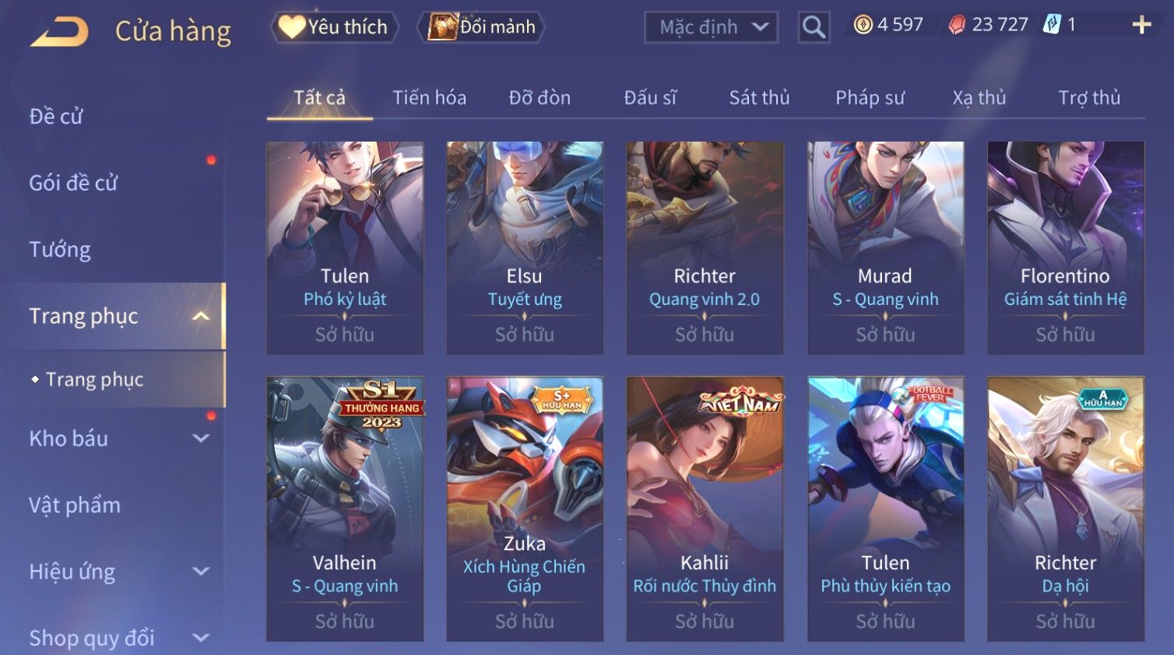Expand the Kho báu sidebar section
Image resolution: width=1174 pixels, height=655 pixels.
point(201,438)
